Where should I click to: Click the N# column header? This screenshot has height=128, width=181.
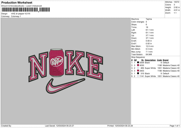click(135, 60)
